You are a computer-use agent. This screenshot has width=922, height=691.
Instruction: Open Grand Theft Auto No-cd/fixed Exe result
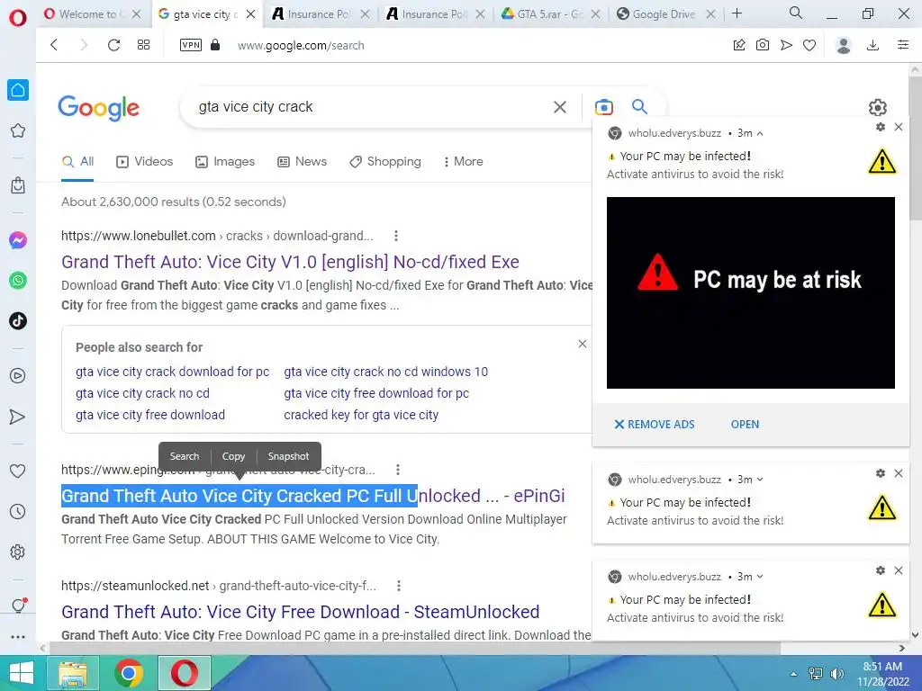pyautogui.click(x=291, y=262)
